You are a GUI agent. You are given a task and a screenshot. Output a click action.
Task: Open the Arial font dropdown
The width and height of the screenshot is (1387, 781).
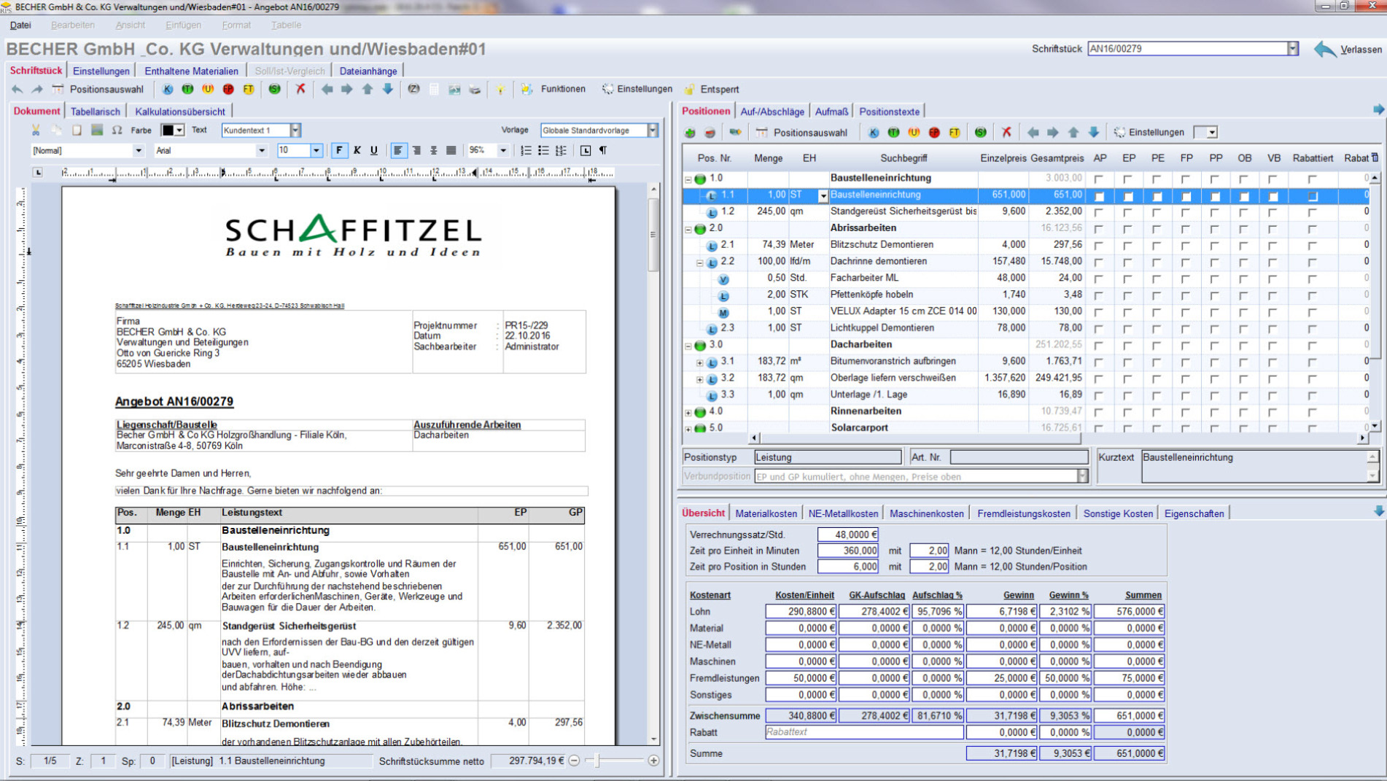(262, 150)
